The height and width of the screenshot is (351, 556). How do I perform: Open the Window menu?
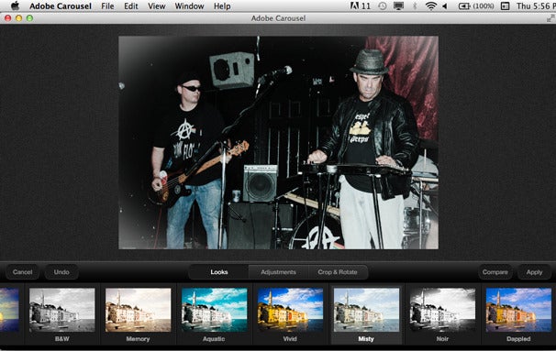tap(189, 6)
